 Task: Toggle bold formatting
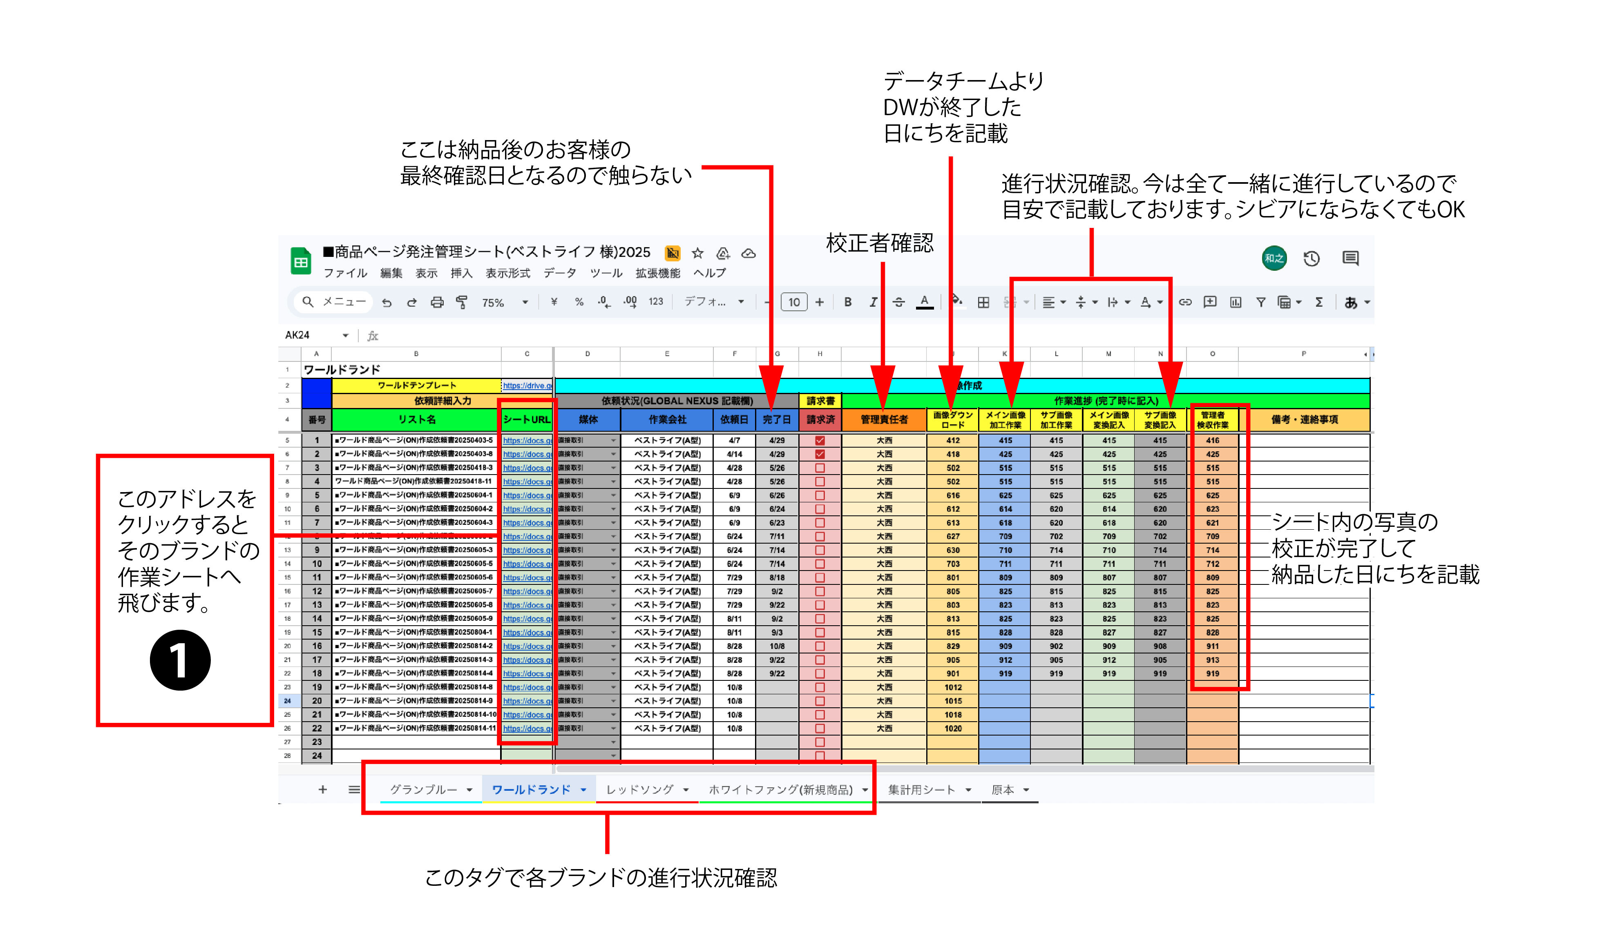pos(848,302)
